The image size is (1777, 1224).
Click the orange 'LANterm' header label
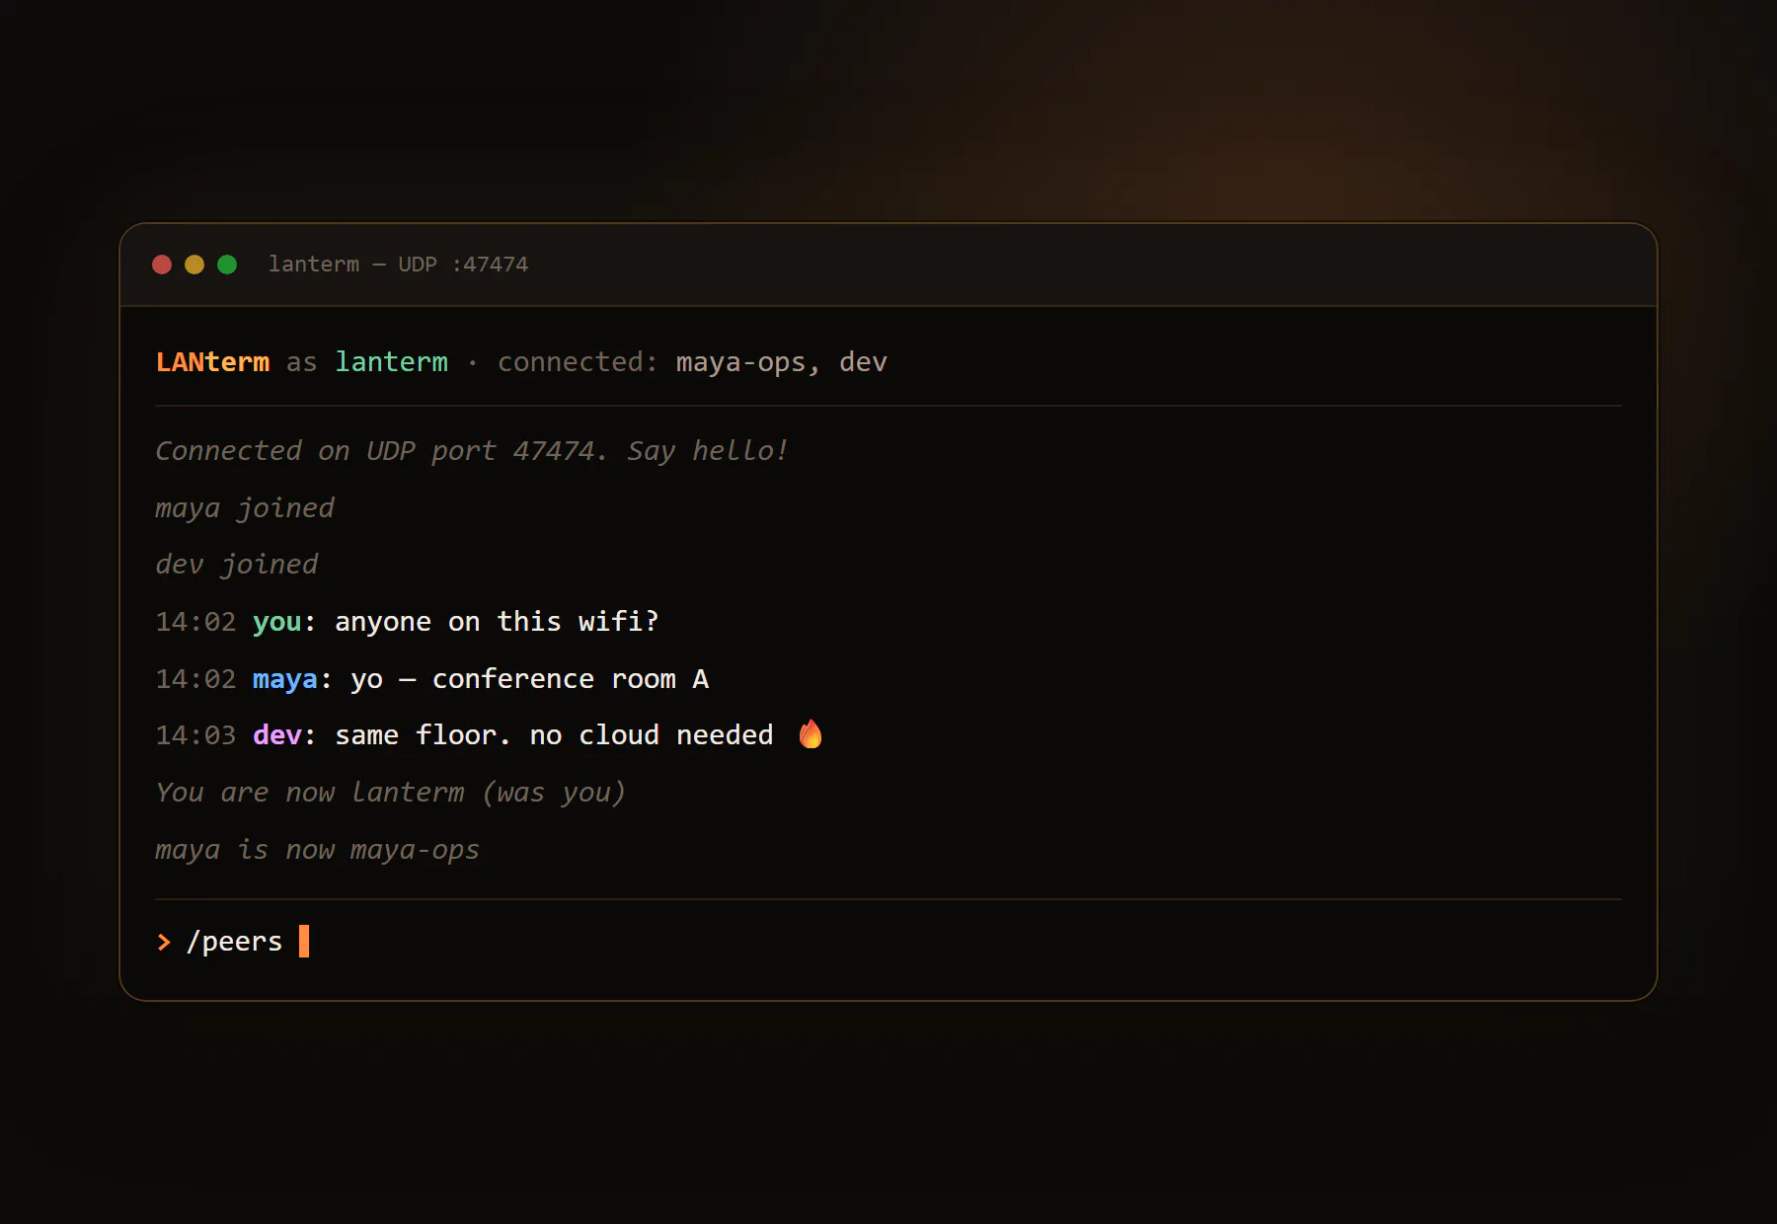click(213, 362)
